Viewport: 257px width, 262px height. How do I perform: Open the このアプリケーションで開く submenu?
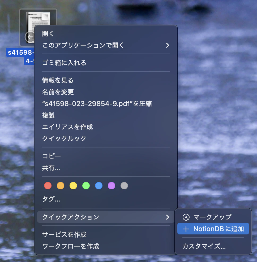[x=106, y=45]
